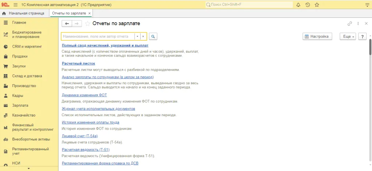Close the Отчеты по зарплате tab
372x171 pixels.
tap(89, 13)
